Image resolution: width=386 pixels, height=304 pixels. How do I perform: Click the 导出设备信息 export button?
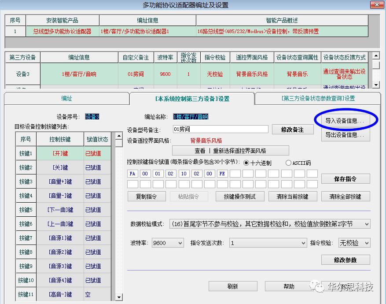click(345, 135)
